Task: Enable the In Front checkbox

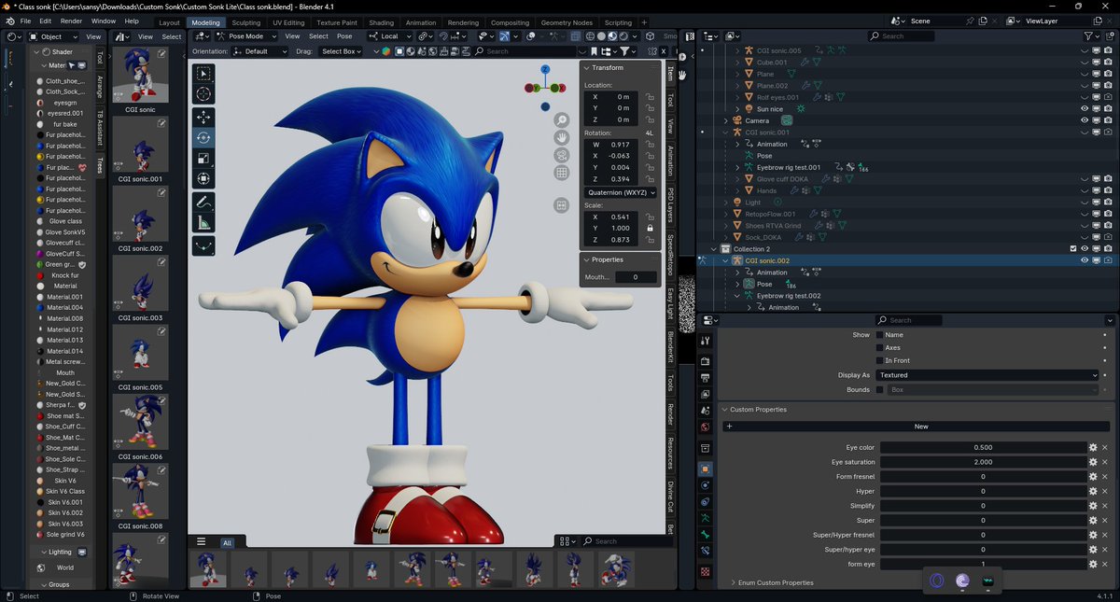Action: coord(879,360)
